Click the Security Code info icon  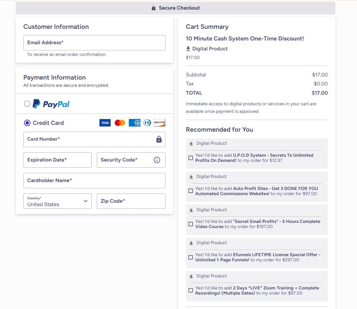click(x=157, y=160)
